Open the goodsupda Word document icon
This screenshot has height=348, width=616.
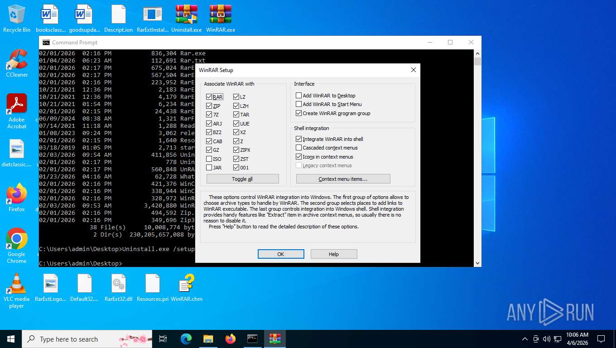[84, 18]
